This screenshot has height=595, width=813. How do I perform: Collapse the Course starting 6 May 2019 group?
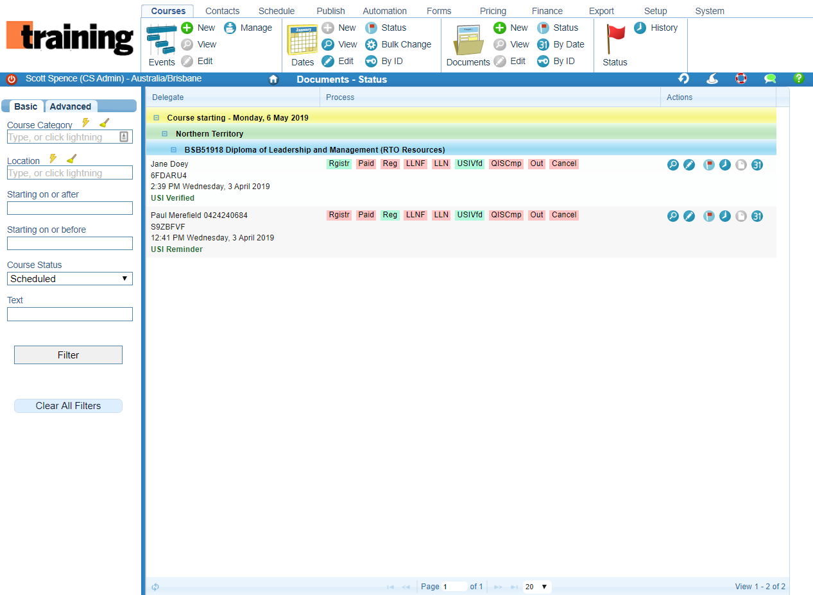[x=156, y=118]
